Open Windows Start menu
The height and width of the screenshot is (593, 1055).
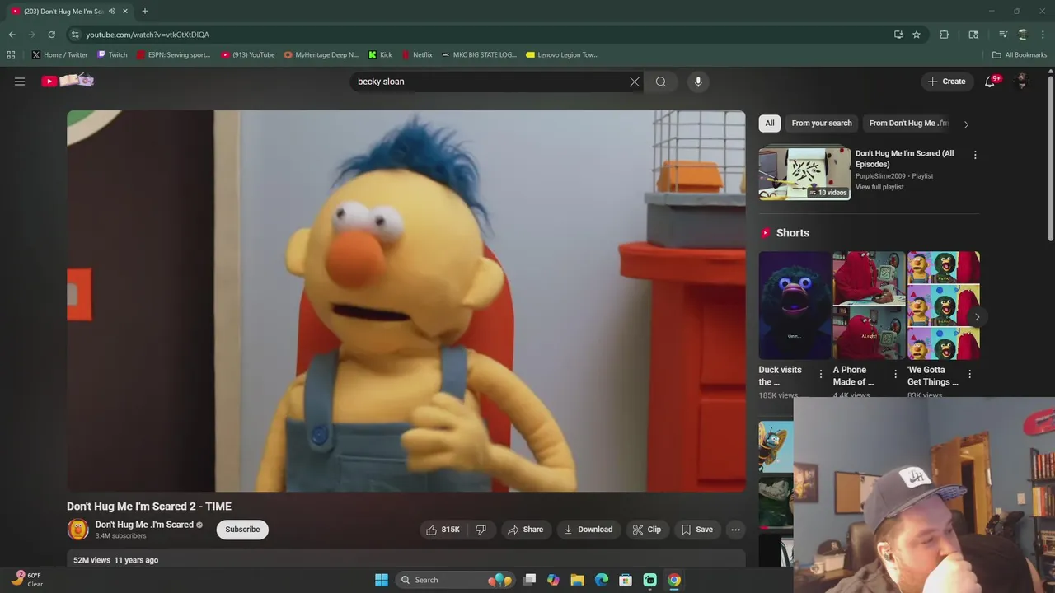pyautogui.click(x=382, y=580)
